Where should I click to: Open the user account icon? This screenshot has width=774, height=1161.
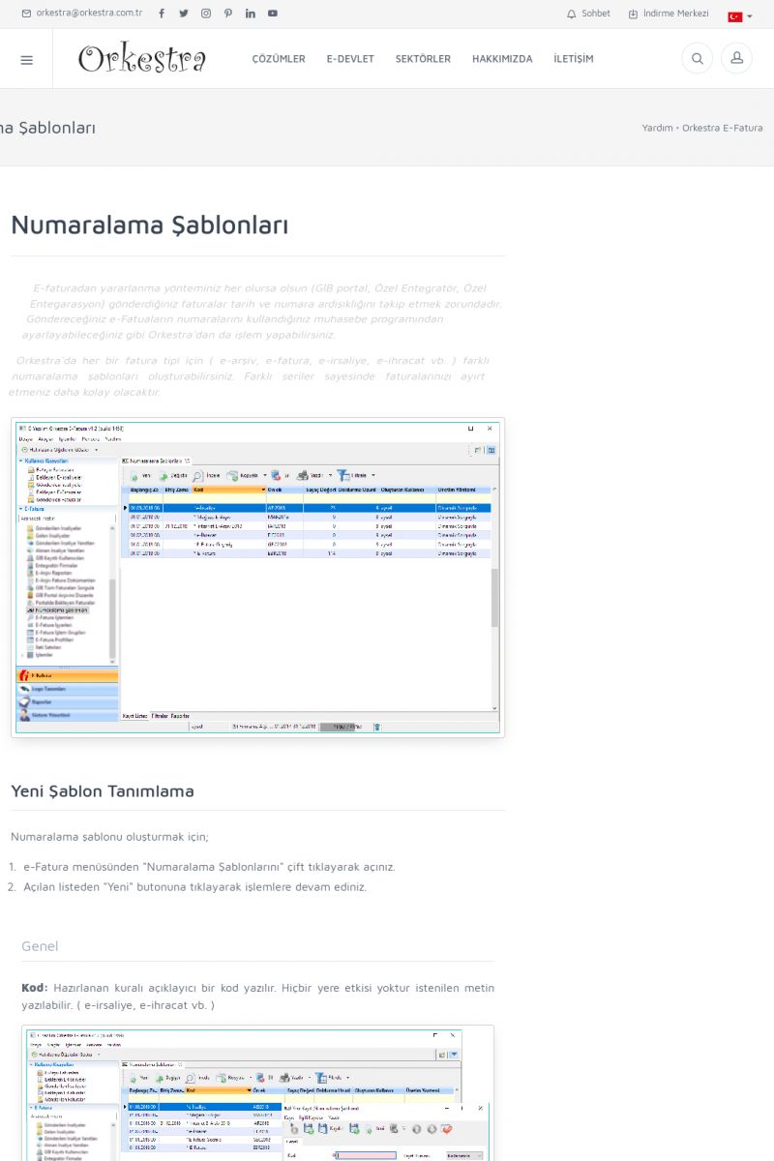click(736, 59)
